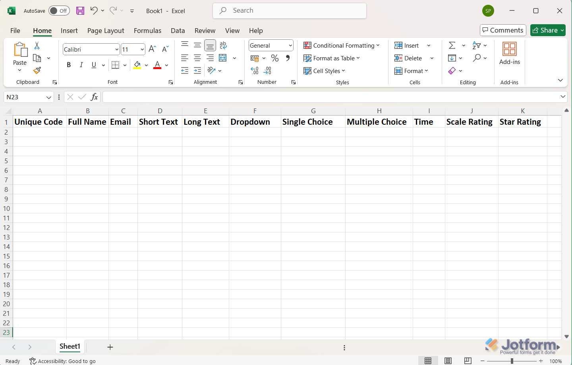This screenshot has height=365, width=572.
Task: Click the AutoSum sigma icon
Action: [x=452, y=45]
